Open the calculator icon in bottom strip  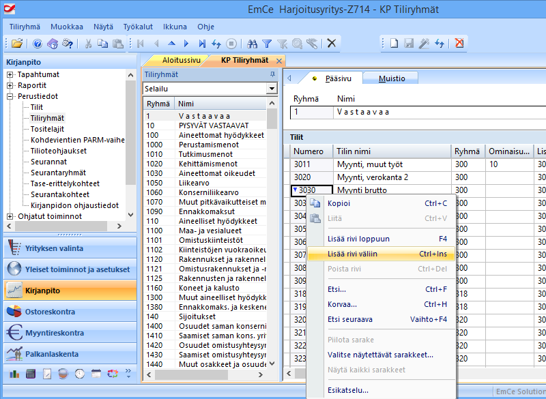pos(31,374)
